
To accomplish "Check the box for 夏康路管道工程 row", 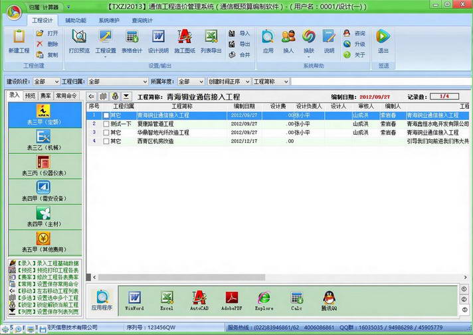I will tap(106, 124).
